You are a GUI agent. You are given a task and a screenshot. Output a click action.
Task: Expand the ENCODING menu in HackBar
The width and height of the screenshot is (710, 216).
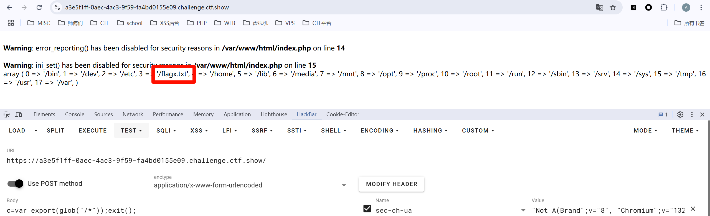(x=379, y=131)
